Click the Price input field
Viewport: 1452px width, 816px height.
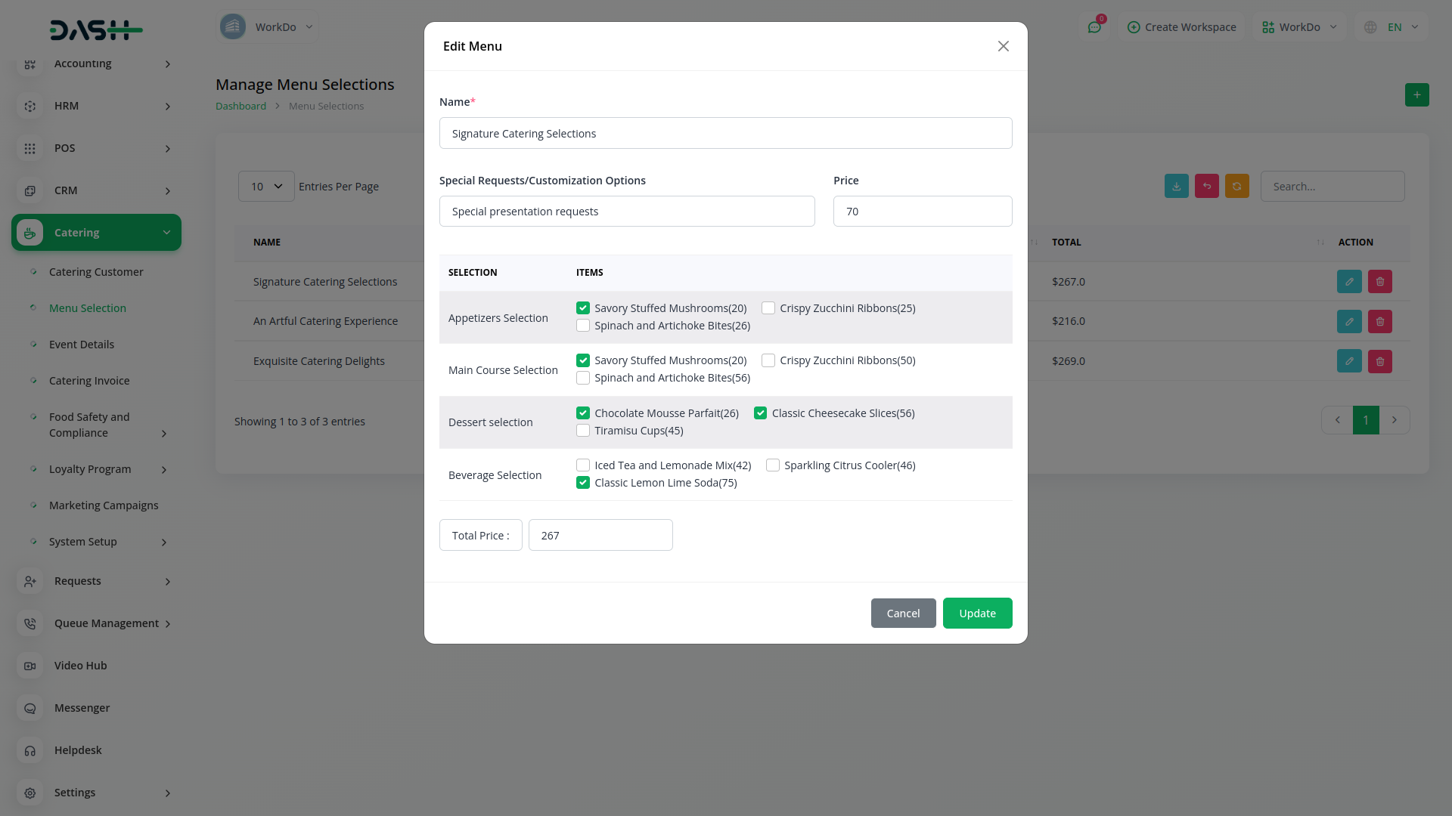(x=922, y=212)
